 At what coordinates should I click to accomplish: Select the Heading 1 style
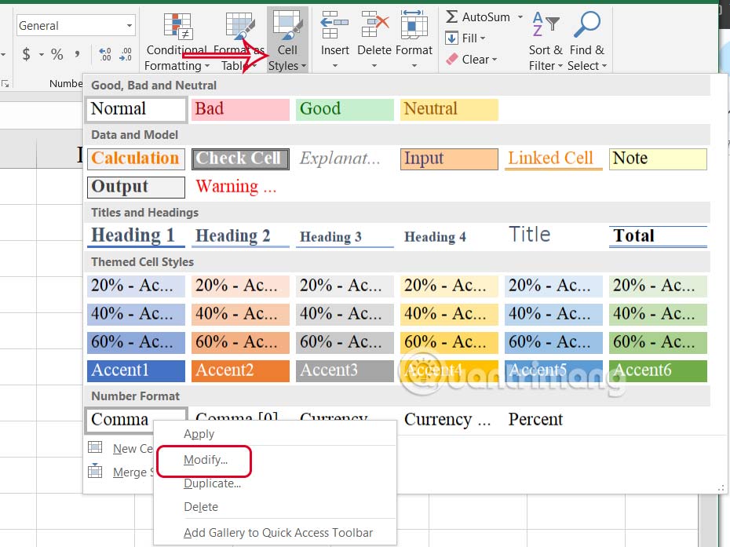[x=137, y=235]
